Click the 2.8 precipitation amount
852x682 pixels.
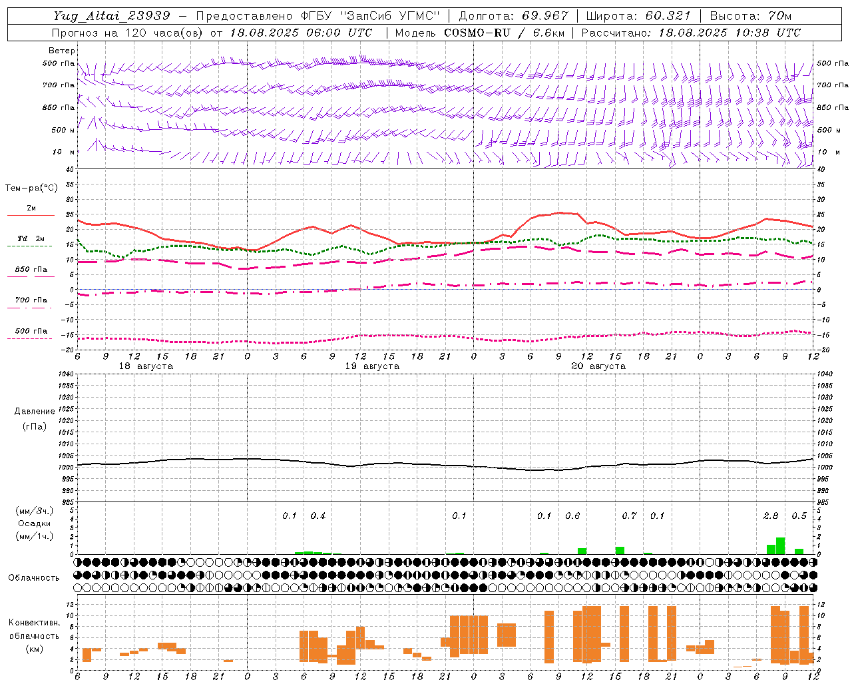pyautogui.click(x=771, y=515)
